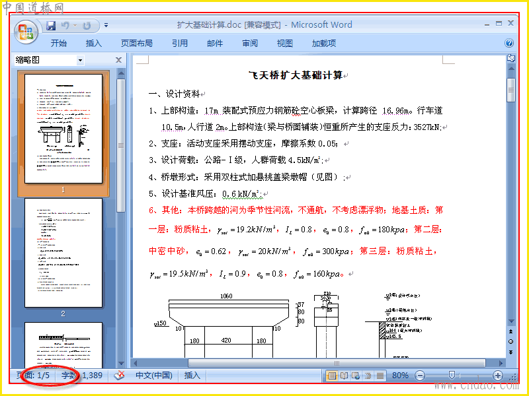This screenshot has width=529, height=396.
Task: Click the 80% zoom level button
Action: click(x=400, y=376)
